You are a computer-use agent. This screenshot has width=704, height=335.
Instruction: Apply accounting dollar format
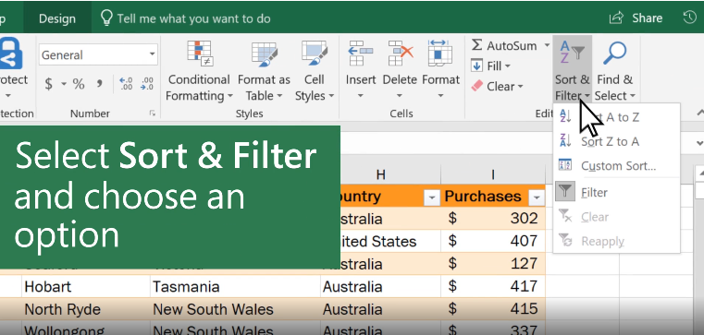click(48, 84)
